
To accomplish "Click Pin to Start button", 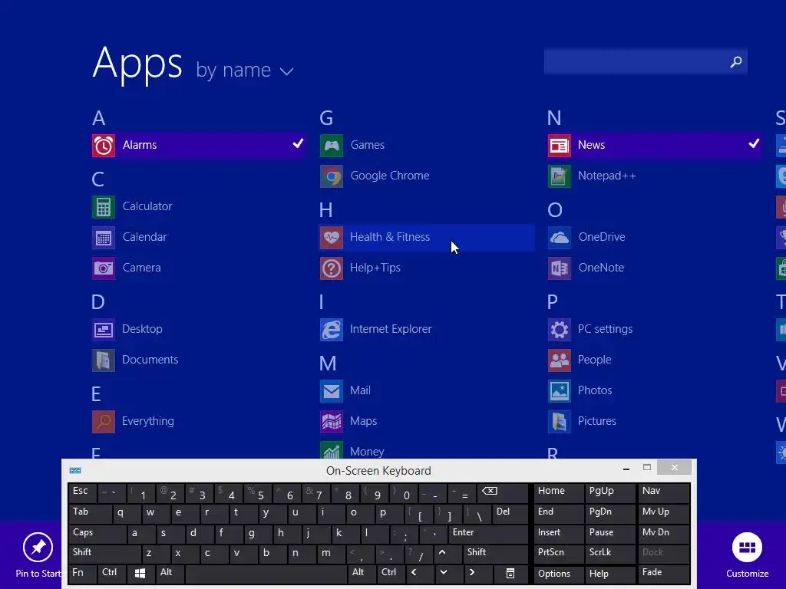I will pos(38,555).
